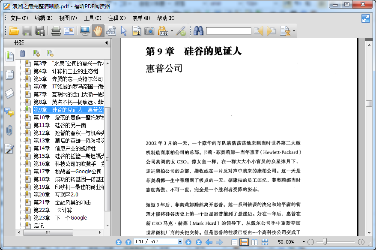This screenshot has height=250, width=376.
Task: Click the Save disk icon
Action: (x=27, y=31)
